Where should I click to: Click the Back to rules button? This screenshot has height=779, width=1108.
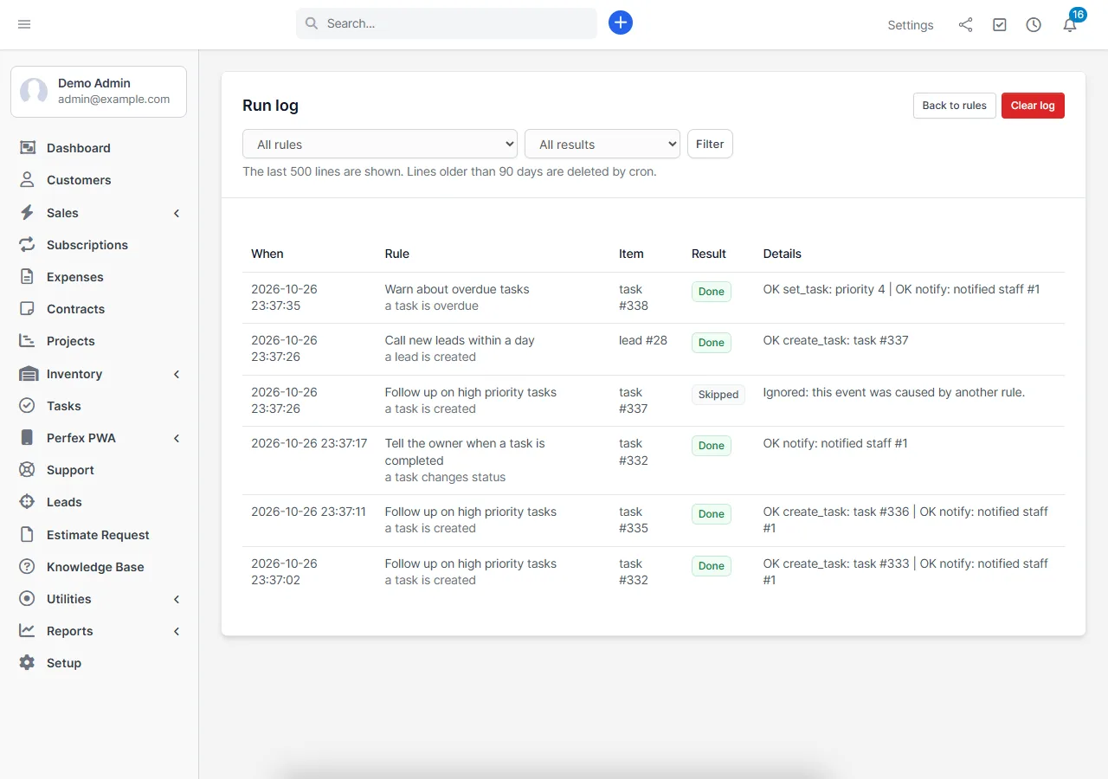pos(955,106)
